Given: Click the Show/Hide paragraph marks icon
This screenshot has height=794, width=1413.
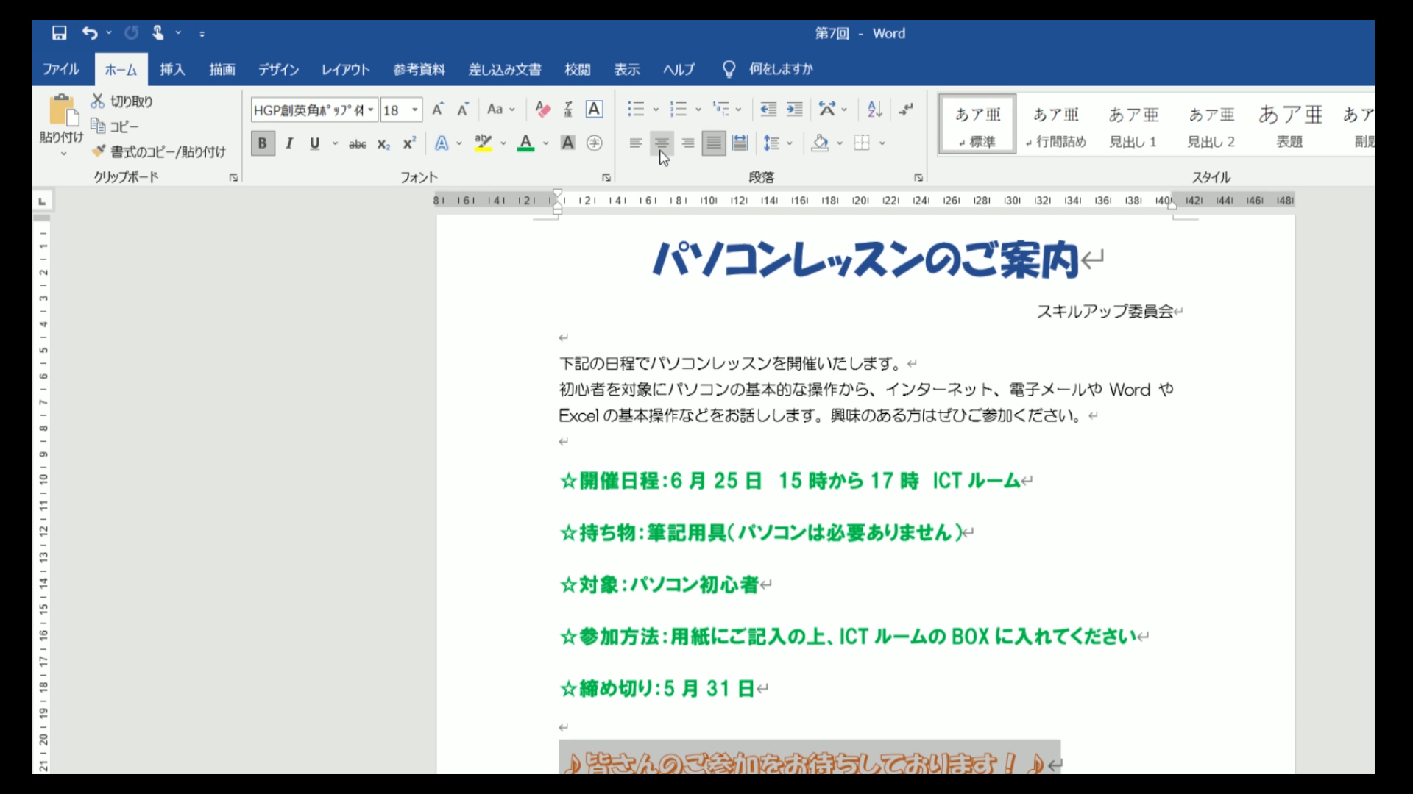Looking at the screenshot, I should tap(906, 110).
